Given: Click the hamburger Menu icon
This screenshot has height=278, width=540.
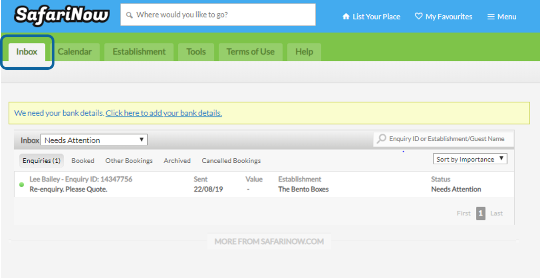Looking at the screenshot, I should [x=491, y=17].
